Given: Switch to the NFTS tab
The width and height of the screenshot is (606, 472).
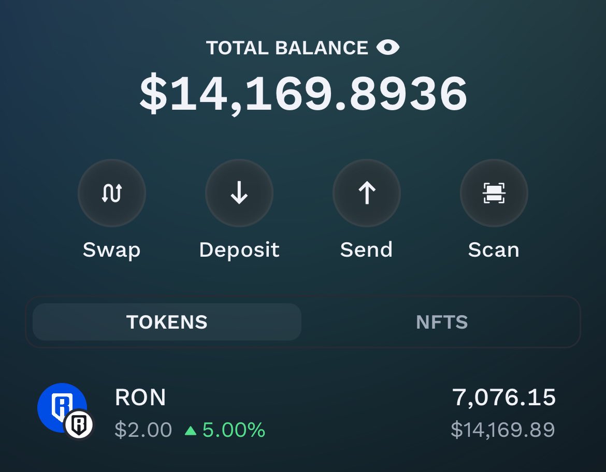Looking at the screenshot, I should point(442,322).
